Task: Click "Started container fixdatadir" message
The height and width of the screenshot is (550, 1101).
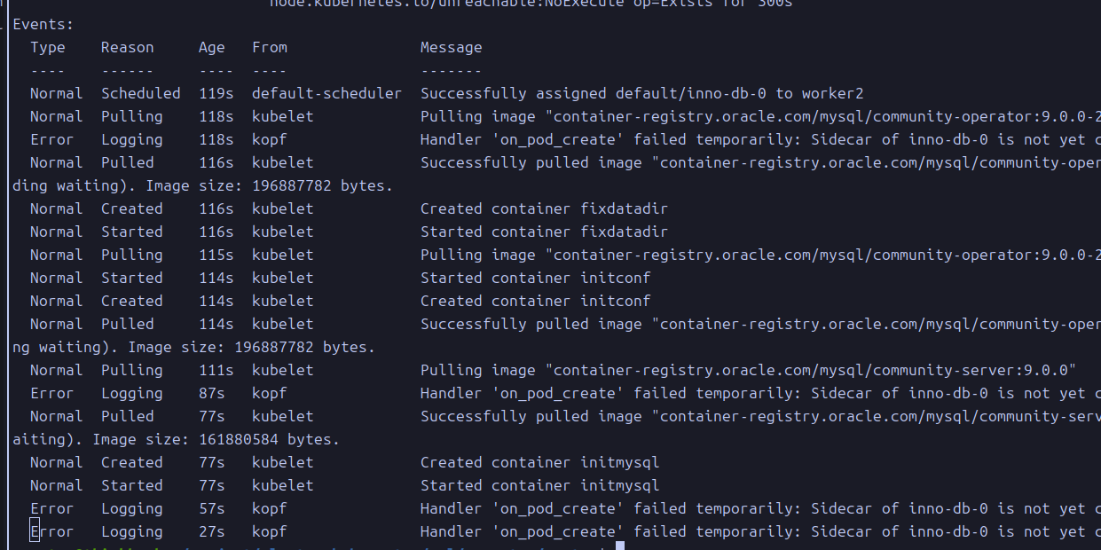Action: 544,232
